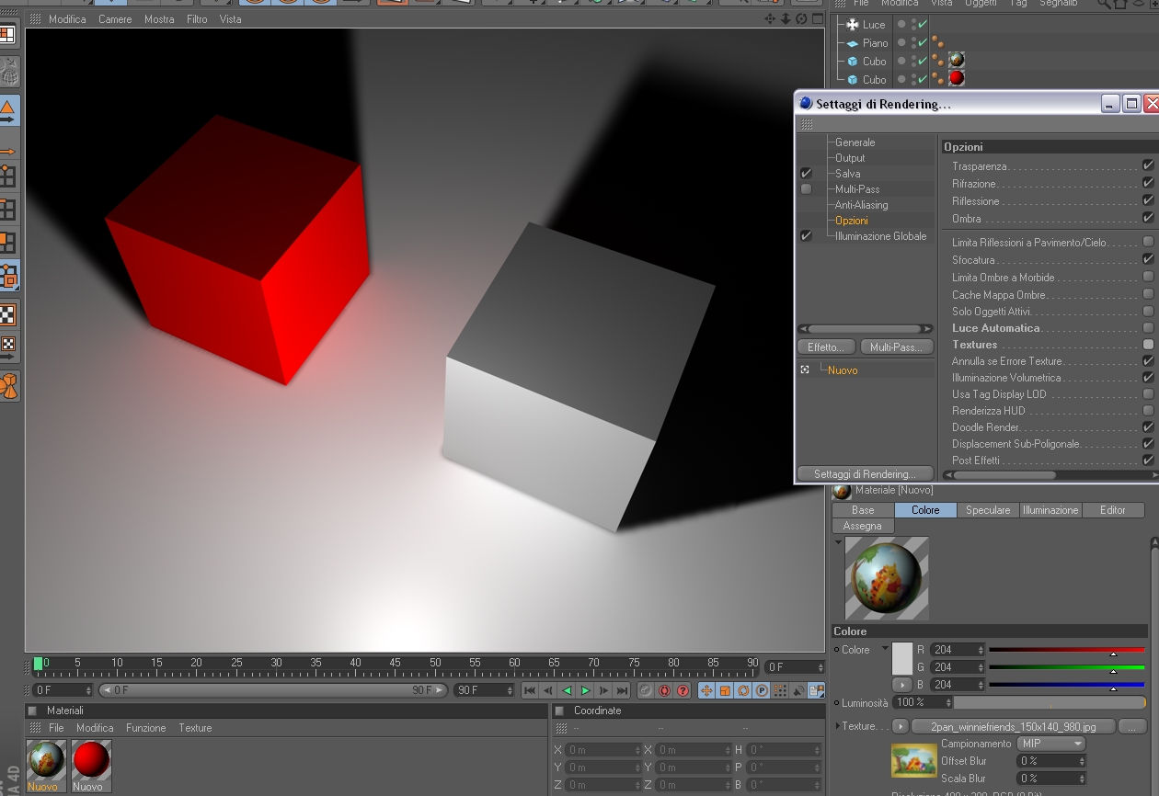Play the animation forward
The height and width of the screenshot is (796, 1159).
click(585, 690)
